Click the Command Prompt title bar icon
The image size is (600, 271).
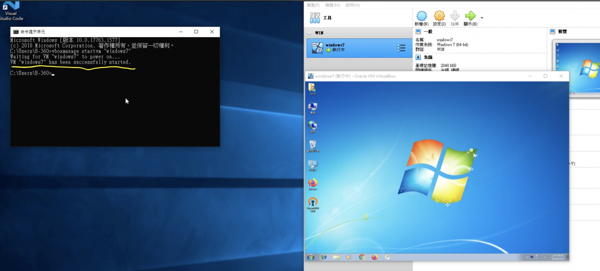coord(16,32)
